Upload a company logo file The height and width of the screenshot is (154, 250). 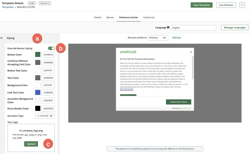pyautogui.click(x=31, y=144)
